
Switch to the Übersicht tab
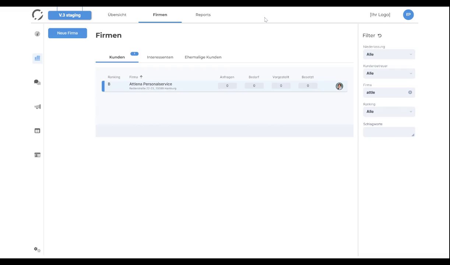coord(117,15)
